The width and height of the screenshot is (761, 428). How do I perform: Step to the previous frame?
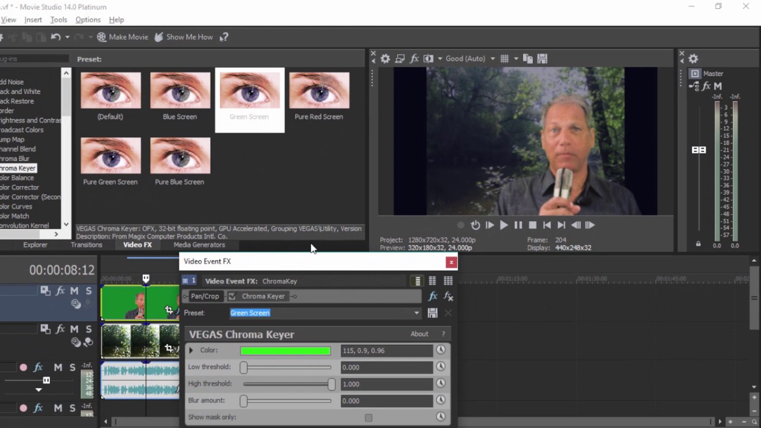point(576,225)
